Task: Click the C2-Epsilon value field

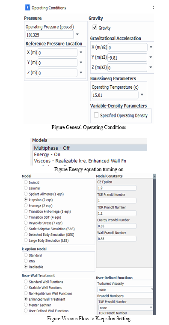Action: click(x=117, y=188)
